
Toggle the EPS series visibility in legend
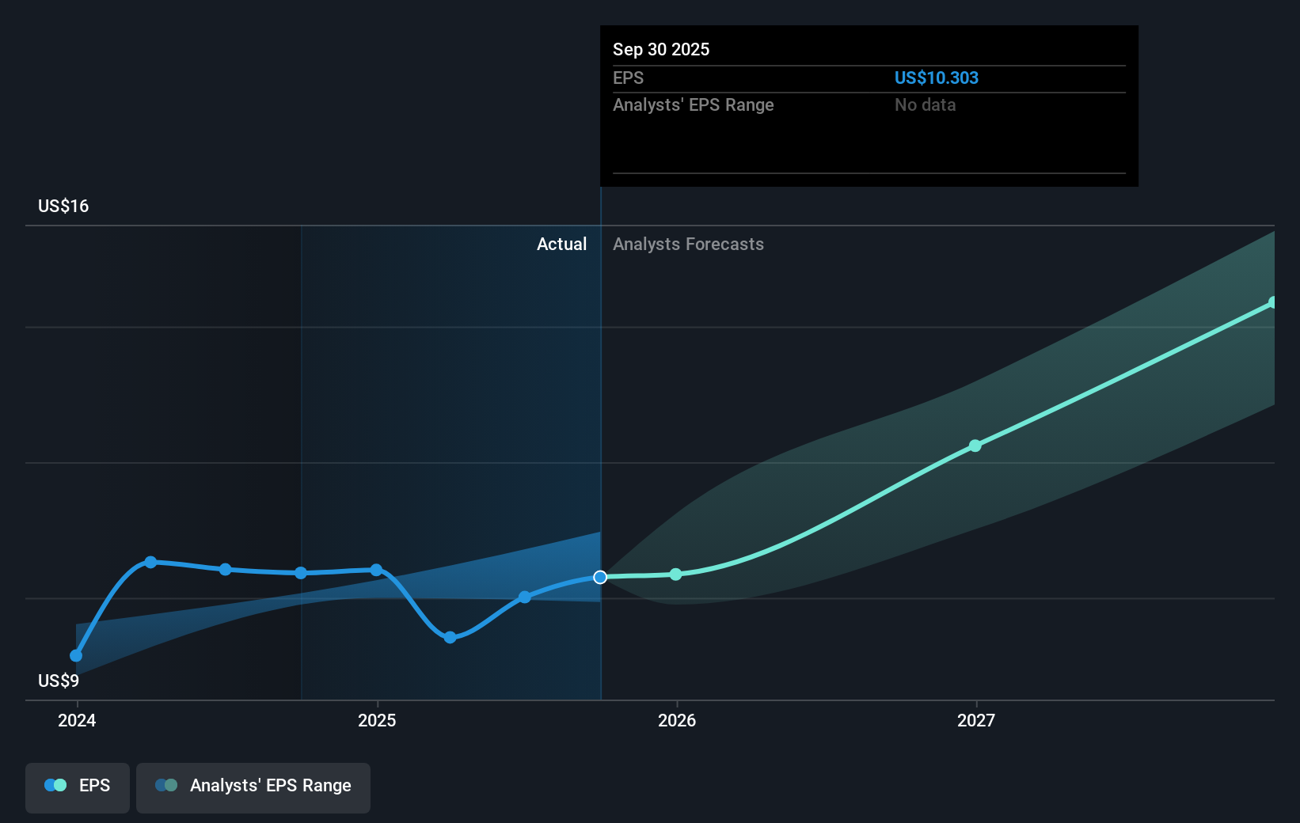pyautogui.click(x=77, y=787)
